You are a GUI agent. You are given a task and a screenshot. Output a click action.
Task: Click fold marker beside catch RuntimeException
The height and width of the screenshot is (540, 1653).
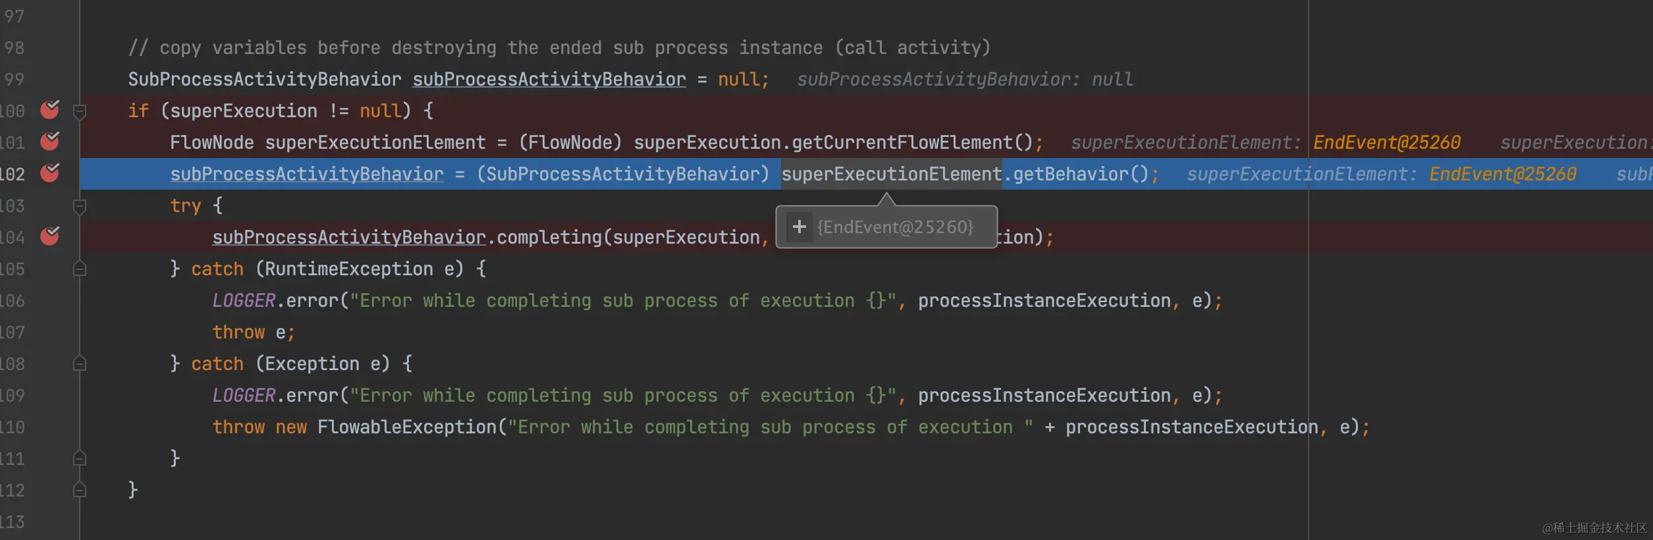pyautogui.click(x=80, y=269)
